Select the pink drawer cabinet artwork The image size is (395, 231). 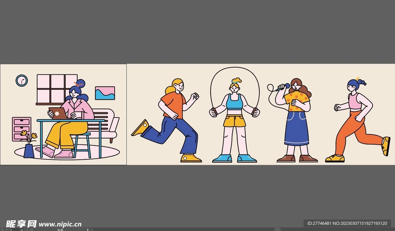22,129
